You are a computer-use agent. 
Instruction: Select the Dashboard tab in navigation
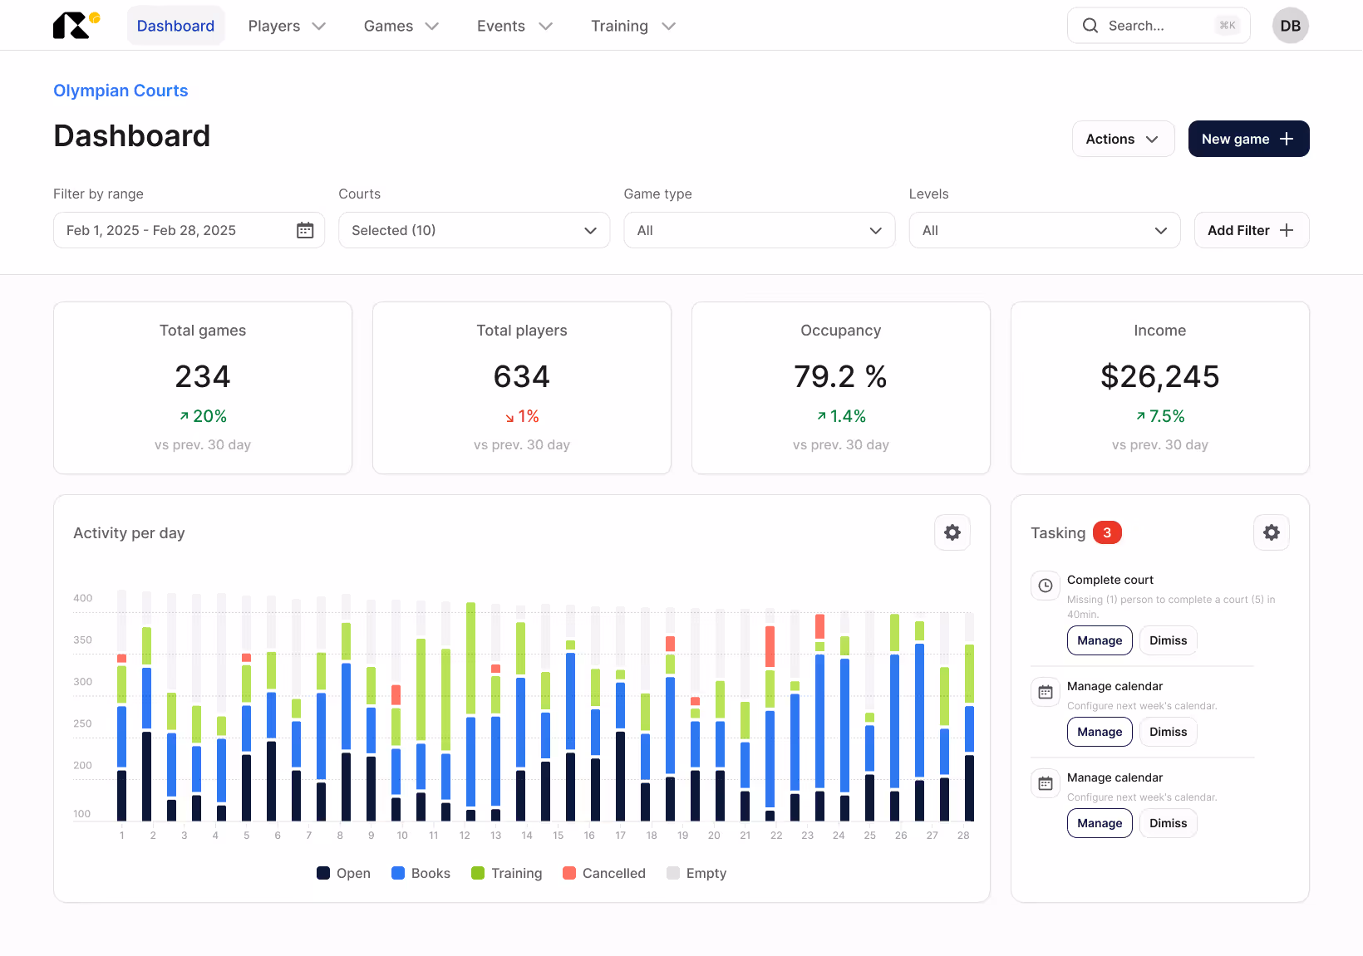[175, 26]
